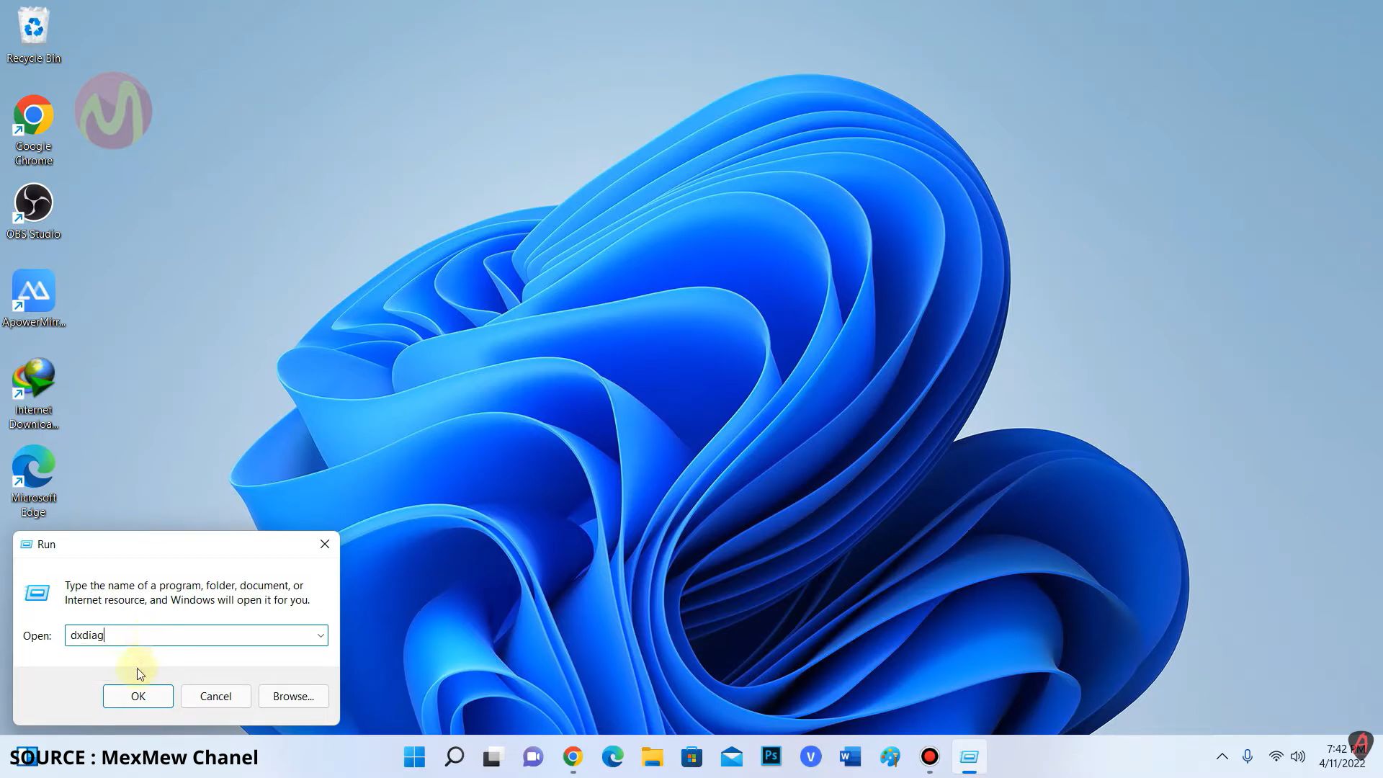This screenshot has height=778, width=1383.
Task: Open Microsoft Store from the taskbar
Action: click(691, 756)
